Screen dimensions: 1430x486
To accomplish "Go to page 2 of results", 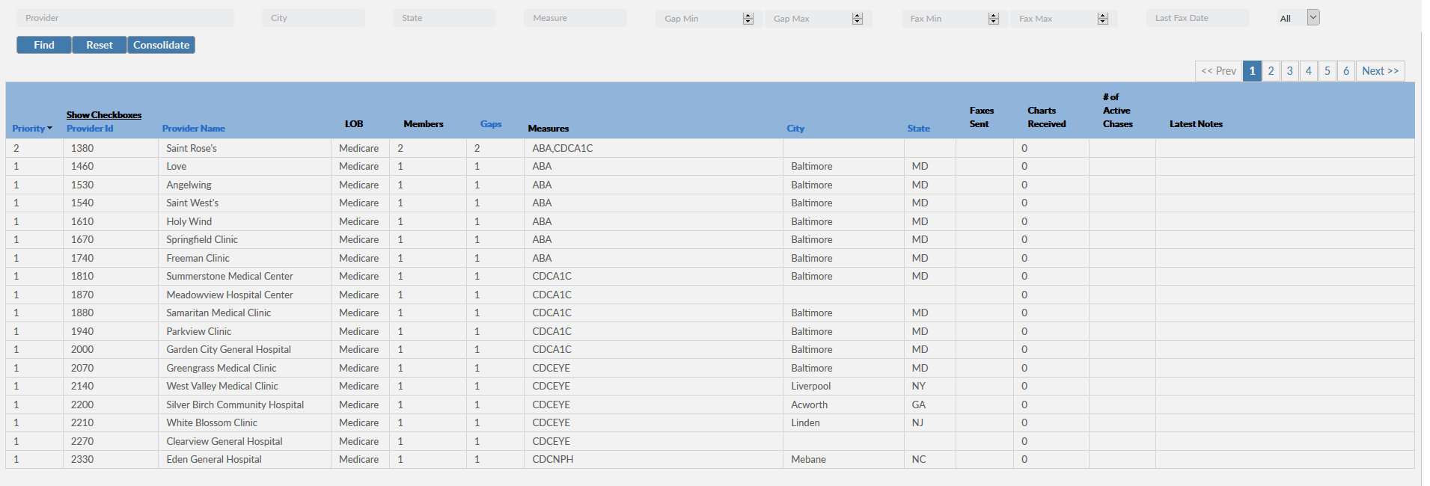I will pos(1271,71).
